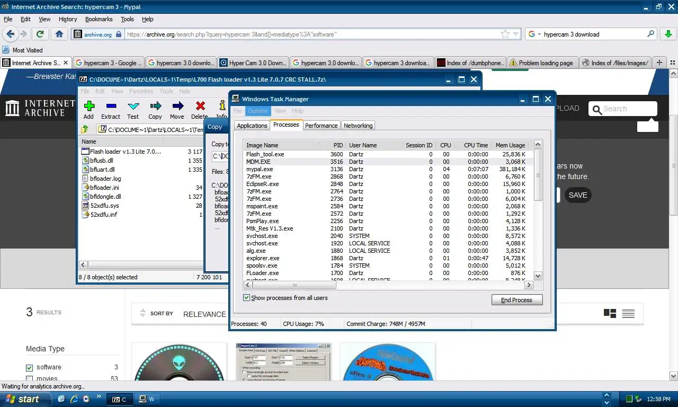The image size is (678, 407).
Task: Select the mspaint.exe process row
Action: pyautogui.click(x=388, y=206)
